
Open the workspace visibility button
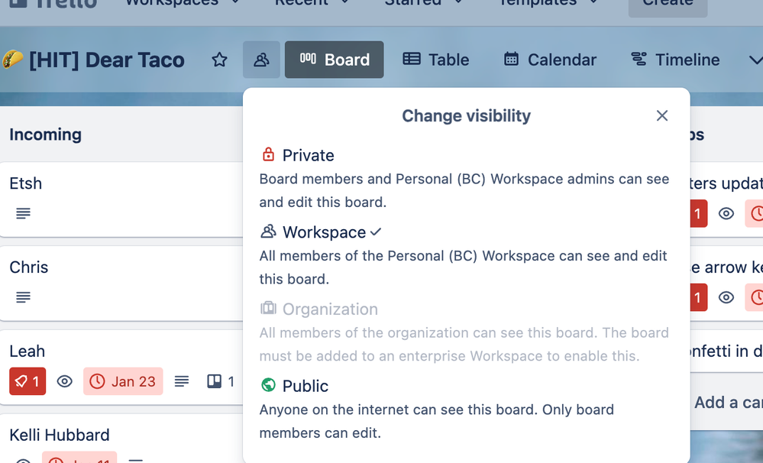[x=261, y=60]
